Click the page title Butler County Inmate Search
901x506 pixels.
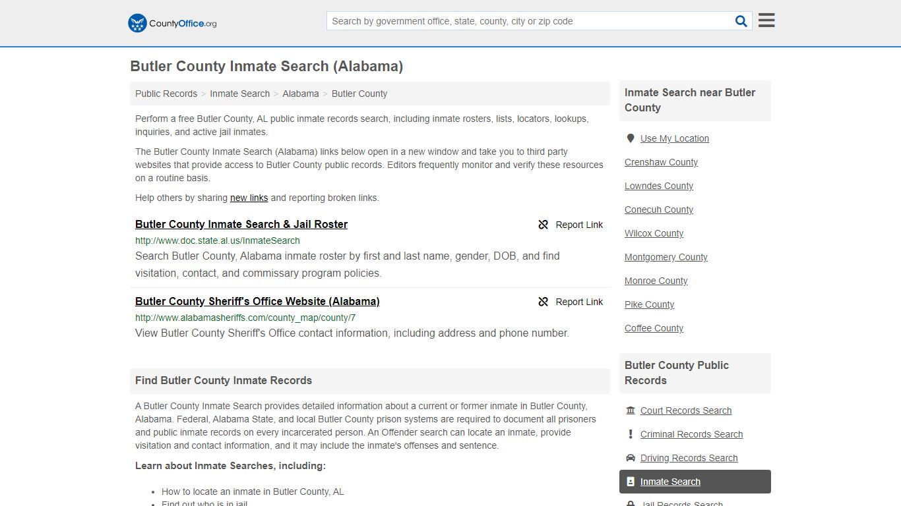click(266, 67)
